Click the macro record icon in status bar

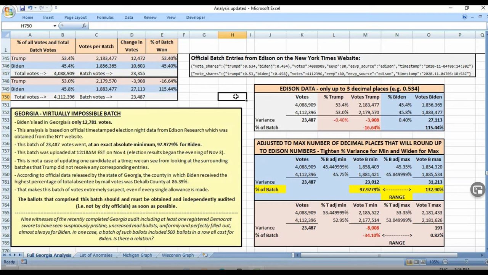click(24, 262)
